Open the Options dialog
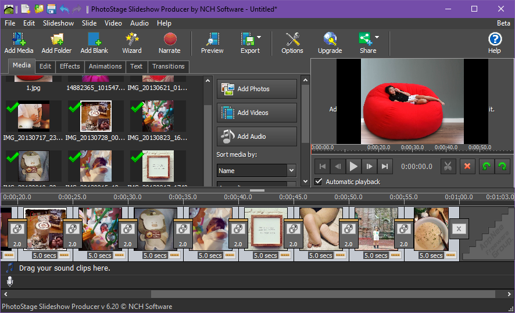 [x=292, y=42]
